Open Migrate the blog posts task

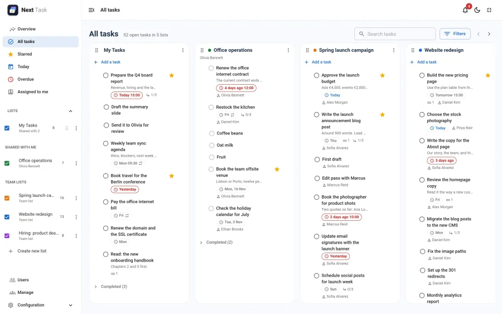pyautogui.click(x=449, y=222)
